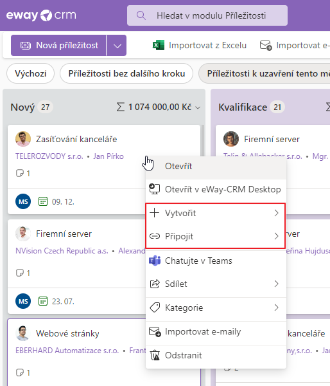Choose Otevřít v eWay-CRM Desktop

(216, 189)
